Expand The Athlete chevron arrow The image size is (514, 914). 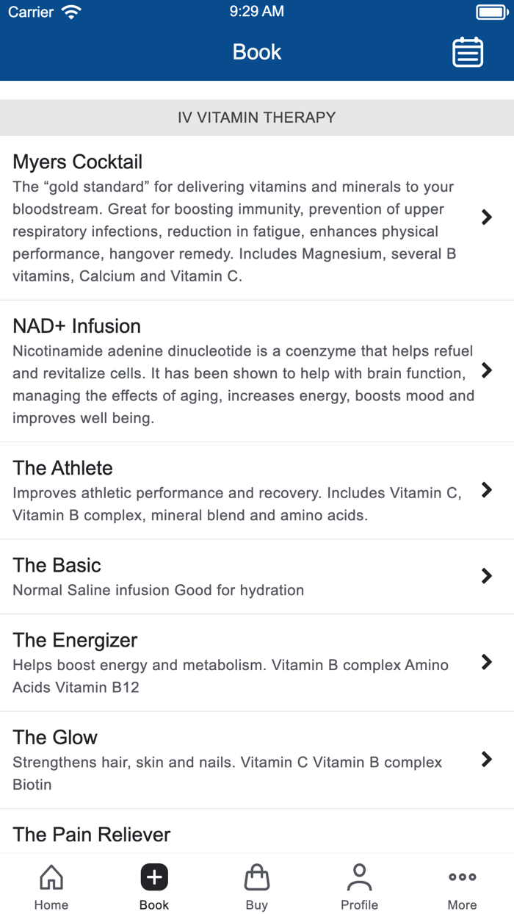click(486, 490)
